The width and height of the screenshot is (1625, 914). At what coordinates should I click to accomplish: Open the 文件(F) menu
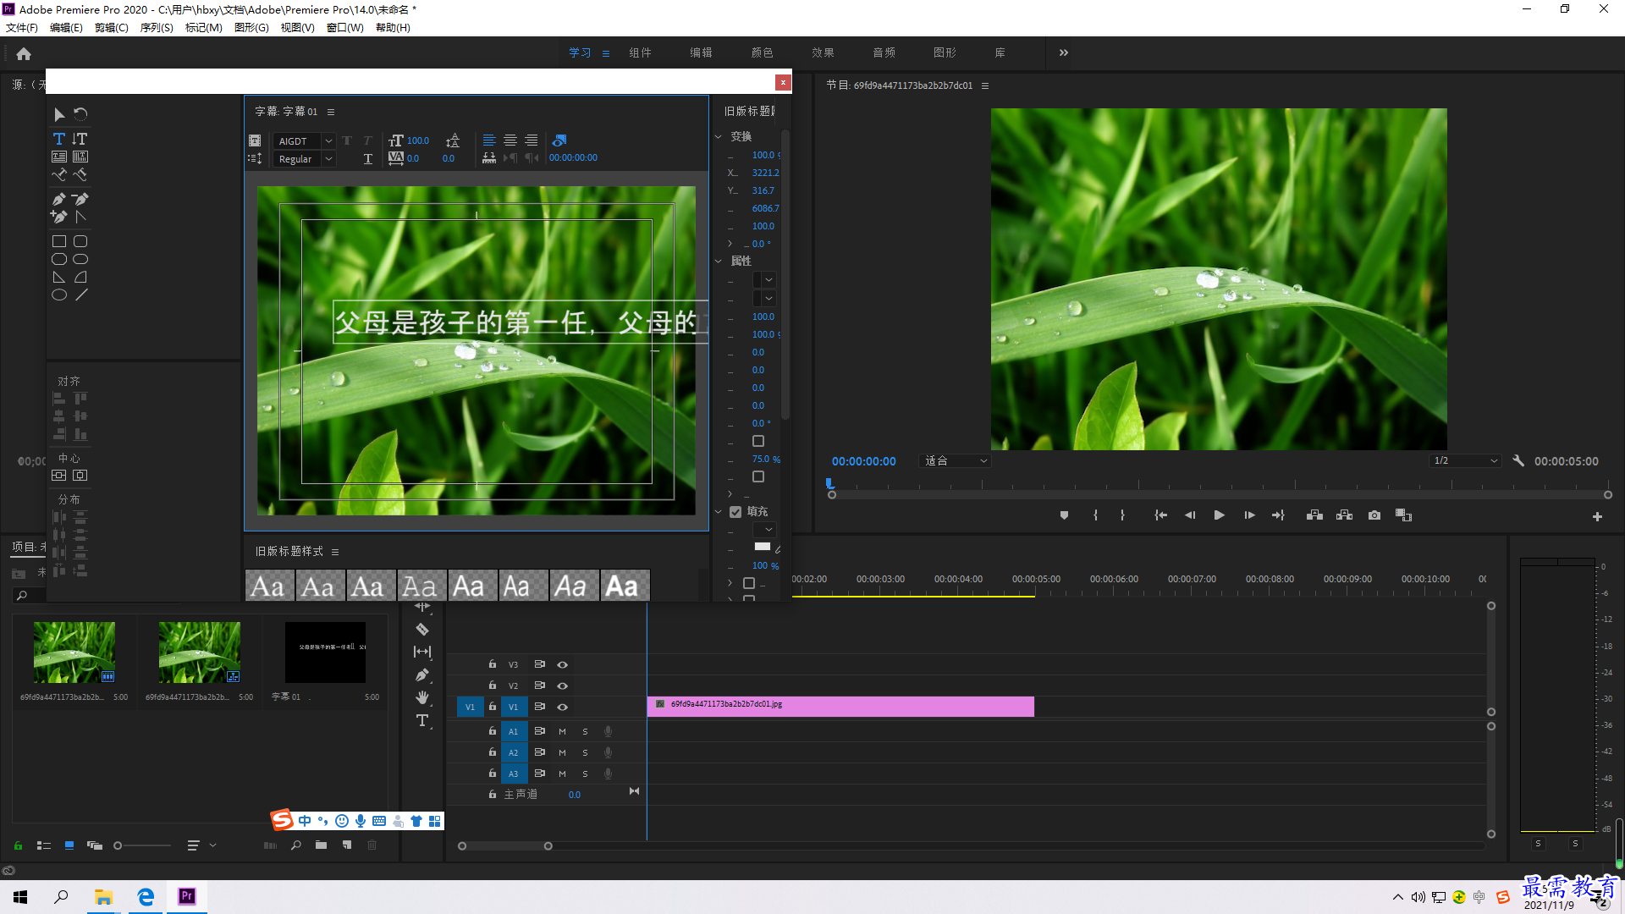(x=22, y=28)
